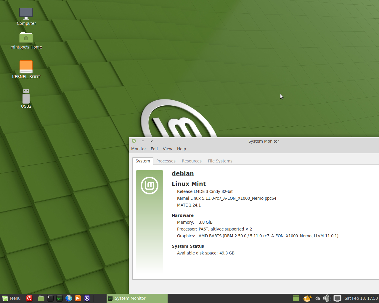The height and width of the screenshot is (303, 379).
Task: Click the clock showing Sat Feb 13
Action: [x=361, y=298]
